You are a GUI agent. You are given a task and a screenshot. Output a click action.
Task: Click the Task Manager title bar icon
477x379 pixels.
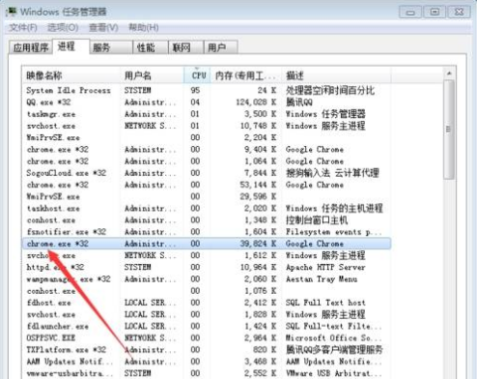pos(12,12)
